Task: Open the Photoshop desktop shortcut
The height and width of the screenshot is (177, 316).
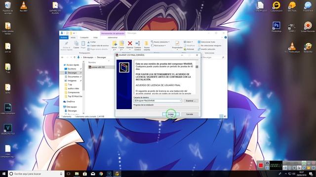Action: (x=276, y=27)
